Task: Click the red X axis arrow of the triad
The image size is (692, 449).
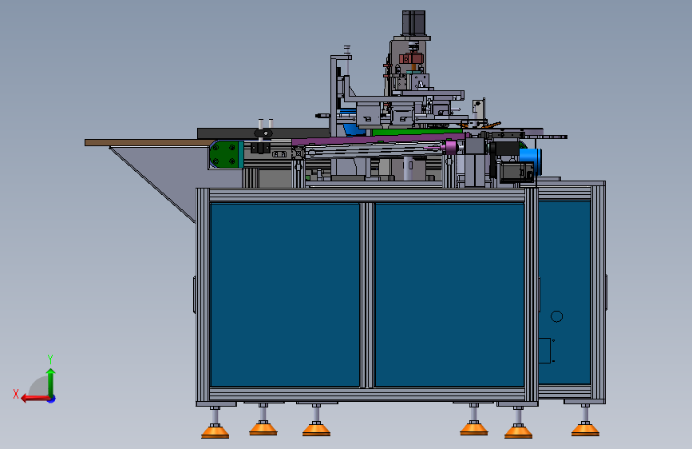Action: (x=34, y=399)
